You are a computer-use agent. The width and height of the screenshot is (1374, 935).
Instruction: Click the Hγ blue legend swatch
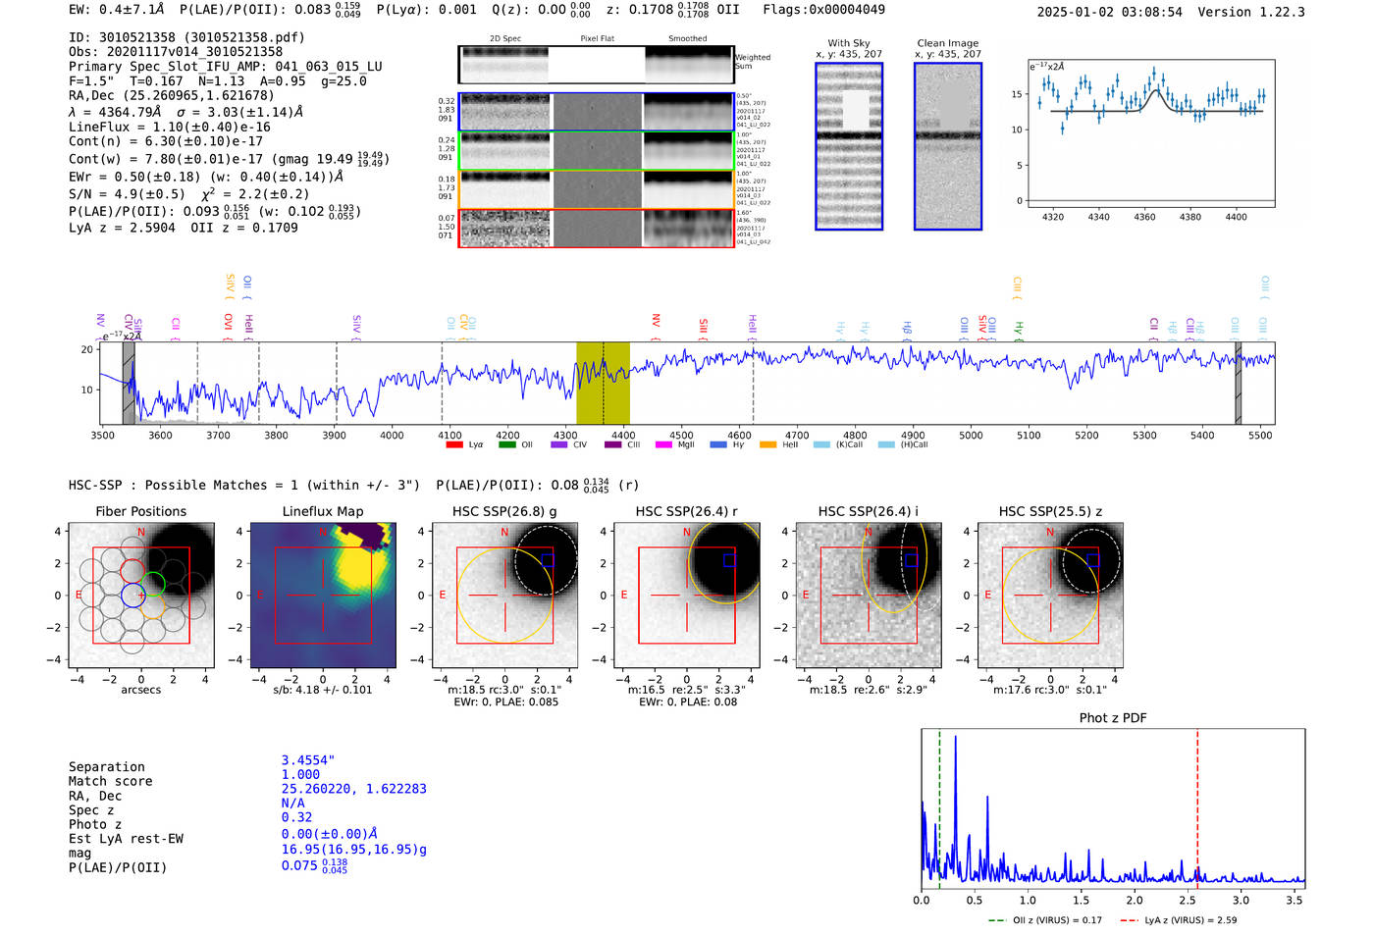click(718, 444)
